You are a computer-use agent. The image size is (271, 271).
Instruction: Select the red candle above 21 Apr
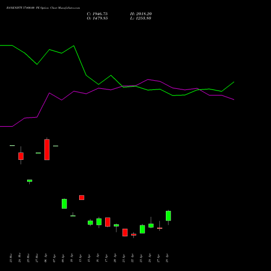tap(125, 233)
